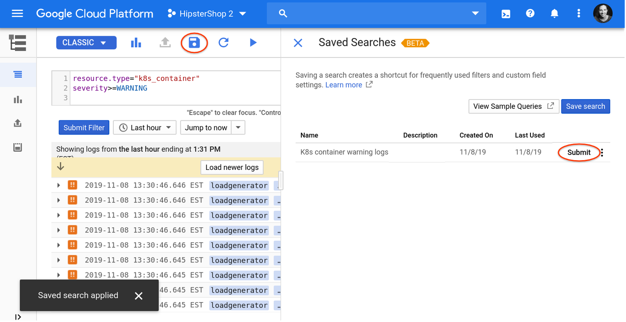Expand the first 13:30:46.646 log entry
This screenshot has height=322, width=626.
point(58,185)
